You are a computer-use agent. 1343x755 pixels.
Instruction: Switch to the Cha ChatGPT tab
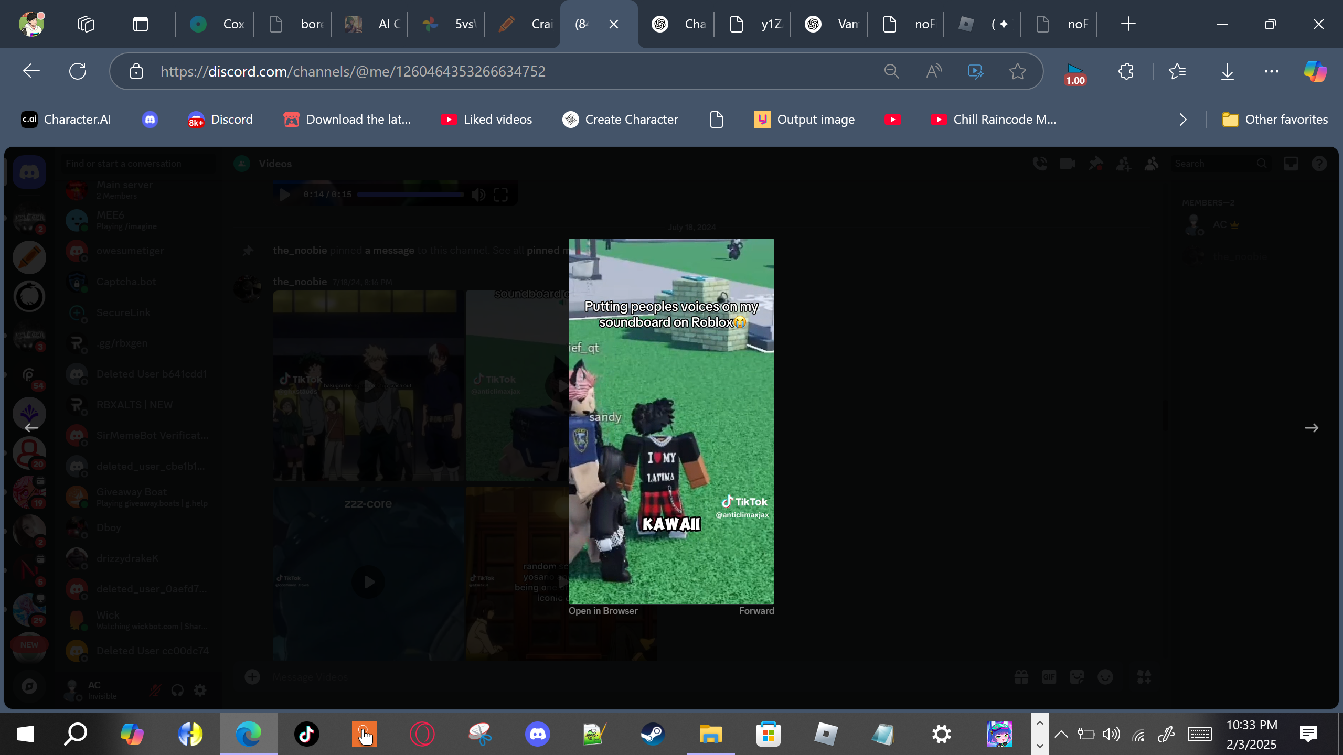678,24
